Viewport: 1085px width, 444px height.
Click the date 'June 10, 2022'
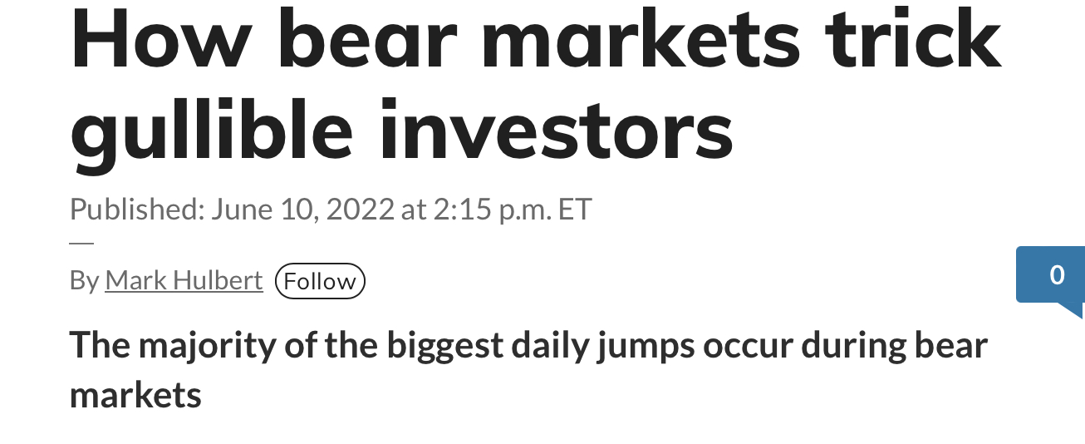(302, 208)
